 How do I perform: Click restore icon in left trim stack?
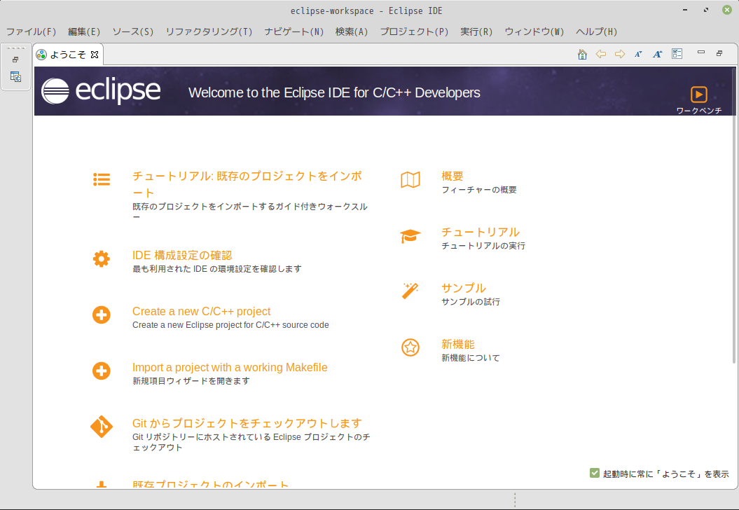[x=15, y=60]
